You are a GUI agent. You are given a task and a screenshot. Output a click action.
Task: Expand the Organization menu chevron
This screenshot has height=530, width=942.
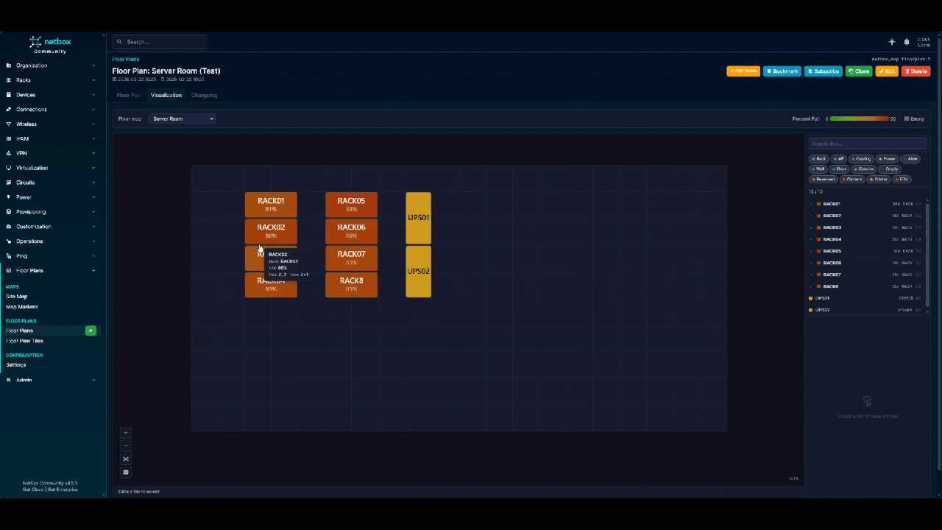93,66
